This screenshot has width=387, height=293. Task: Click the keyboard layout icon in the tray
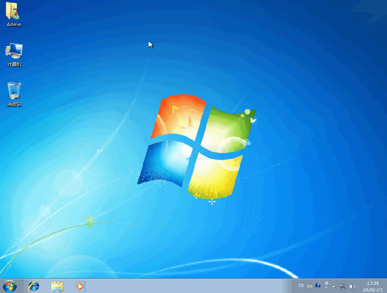pos(310,286)
